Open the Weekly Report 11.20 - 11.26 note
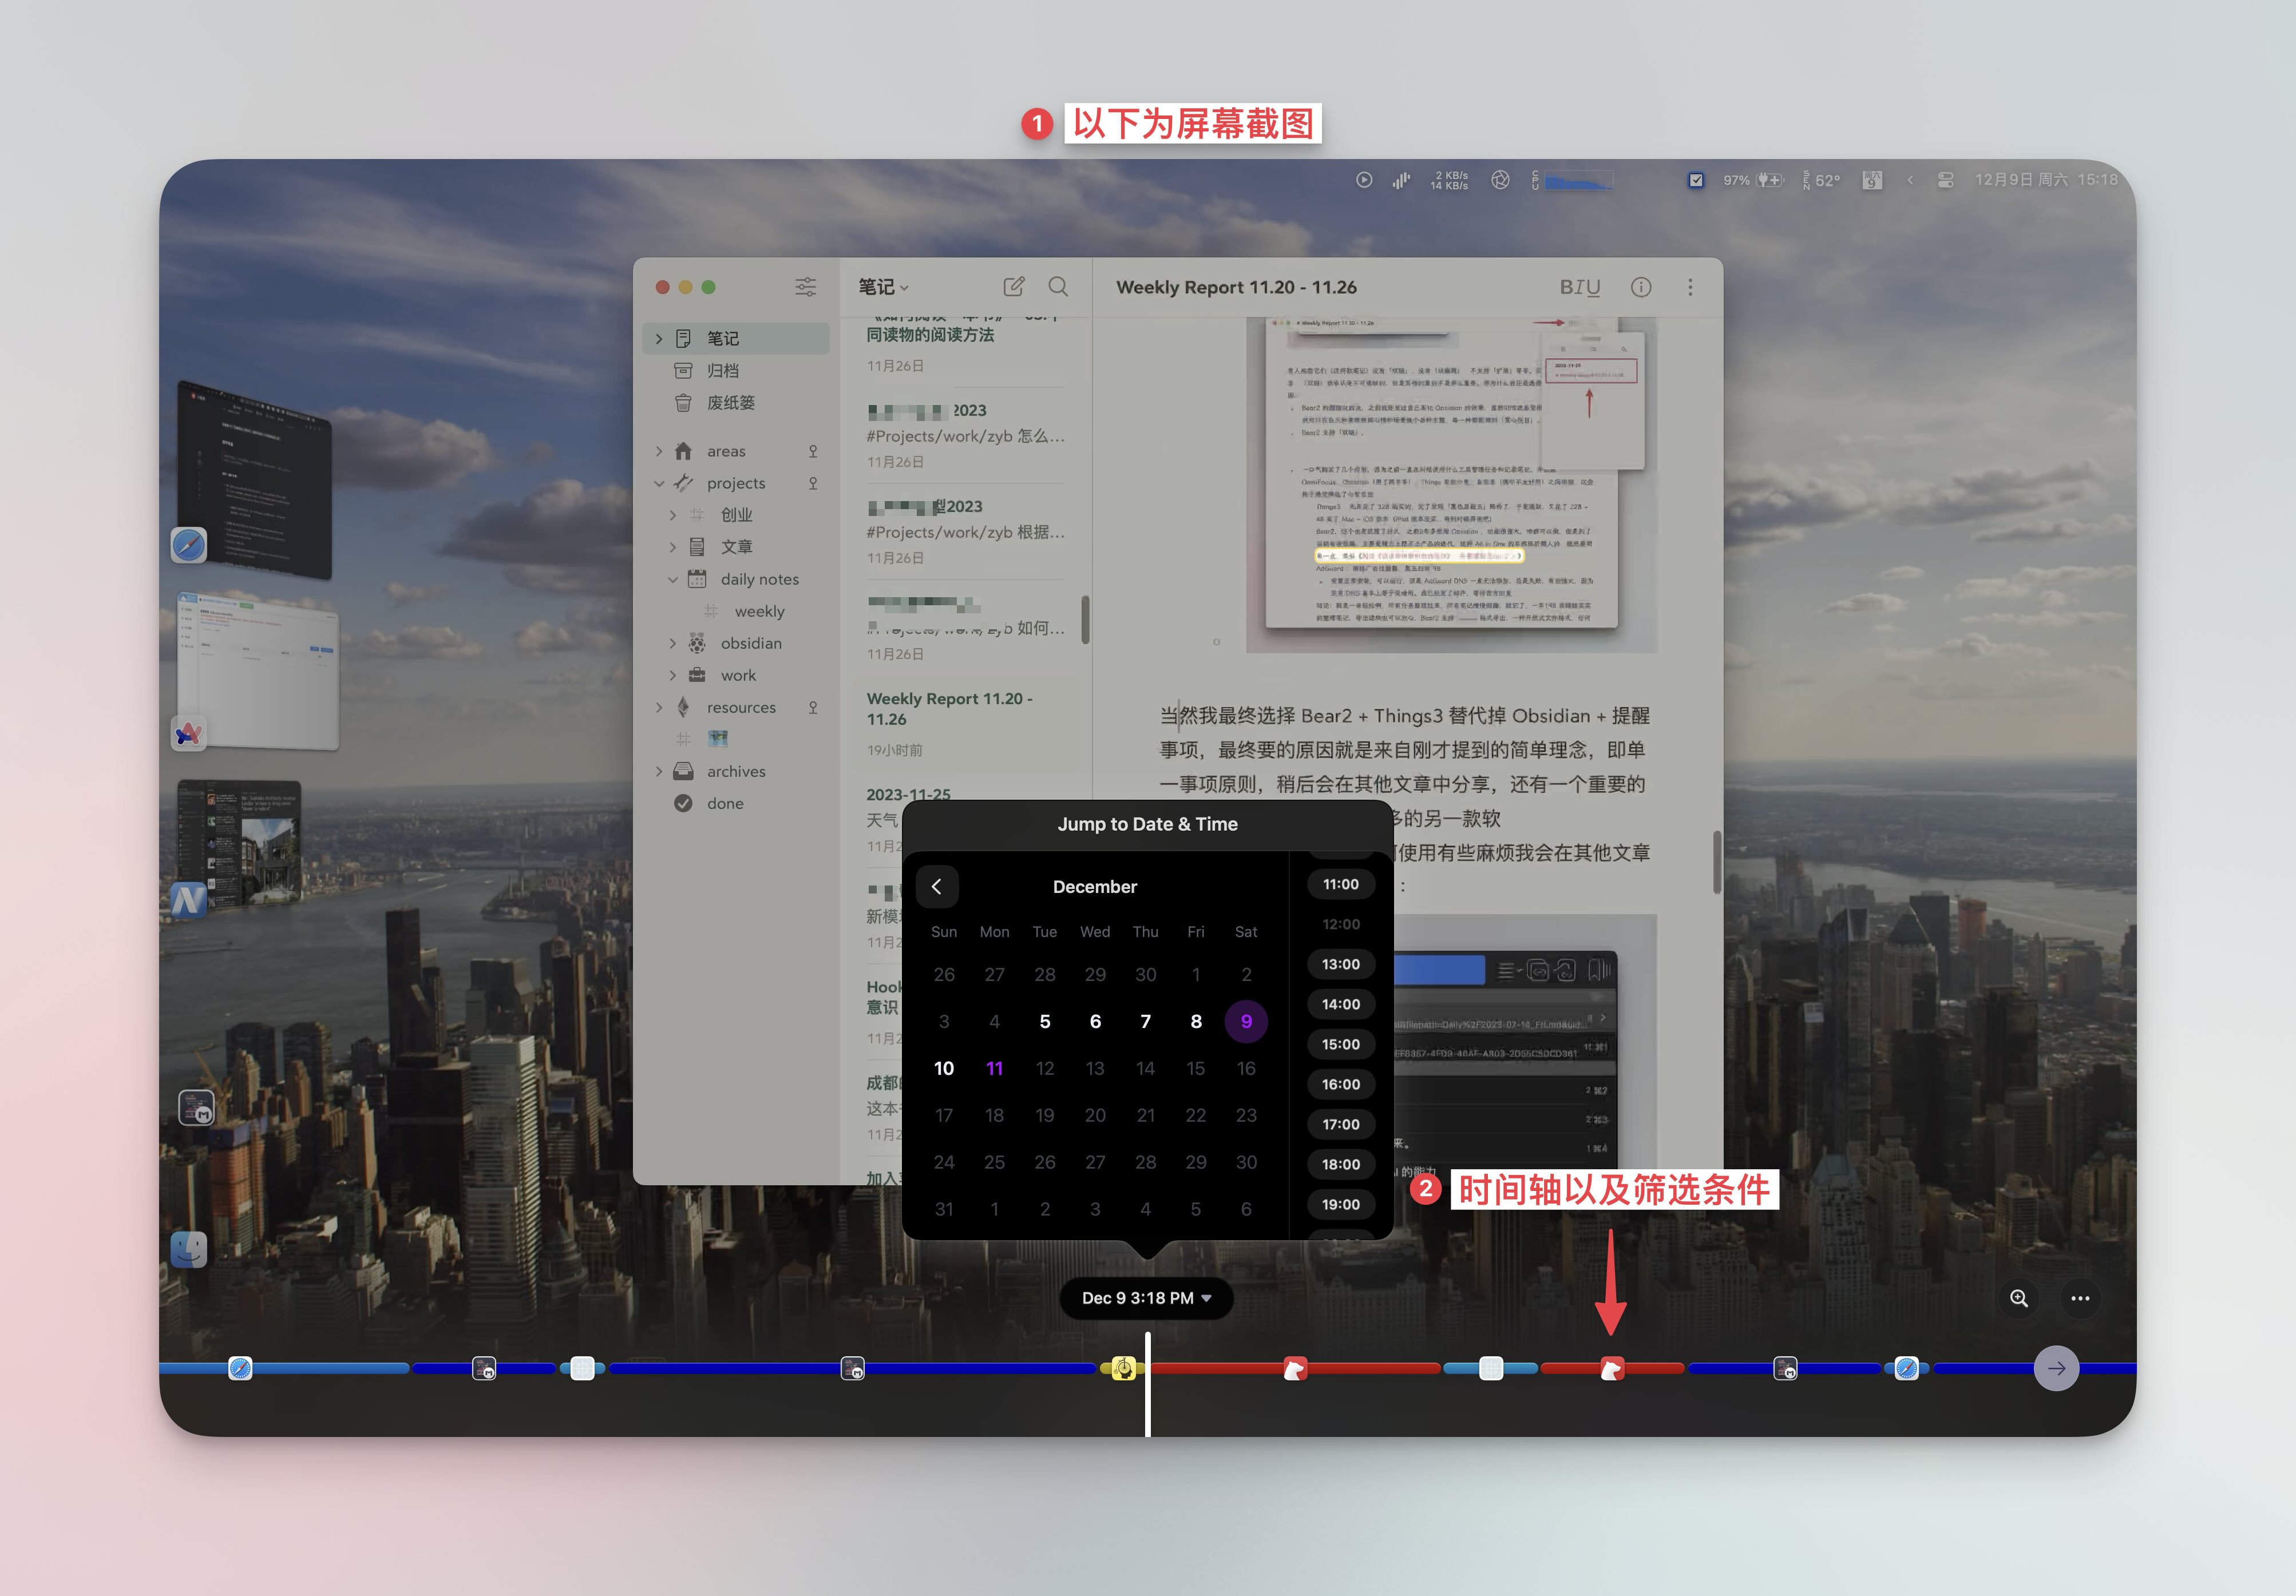The image size is (2296, 1596). click(965, 724)
